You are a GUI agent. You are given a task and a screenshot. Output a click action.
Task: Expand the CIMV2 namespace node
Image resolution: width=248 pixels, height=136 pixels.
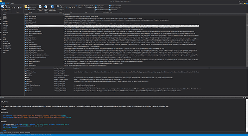pos(1,18)
